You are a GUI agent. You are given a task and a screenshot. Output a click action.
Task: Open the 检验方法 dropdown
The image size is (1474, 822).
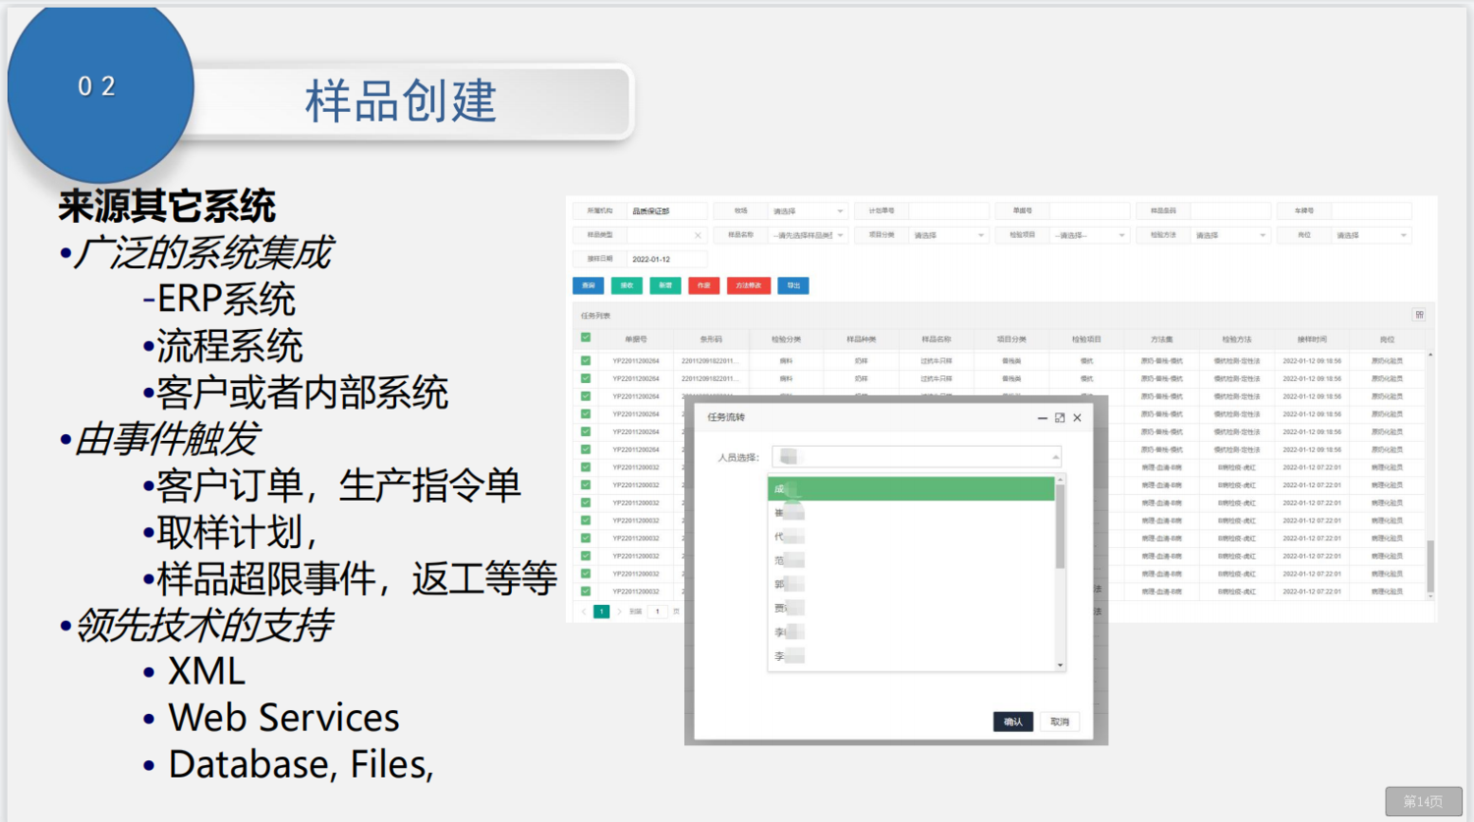pos(1231,236)
